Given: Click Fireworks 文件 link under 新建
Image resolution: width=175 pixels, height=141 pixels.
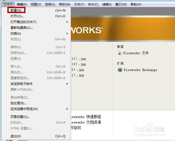Looking at the screenshot, I should click(x=136, y=53).
